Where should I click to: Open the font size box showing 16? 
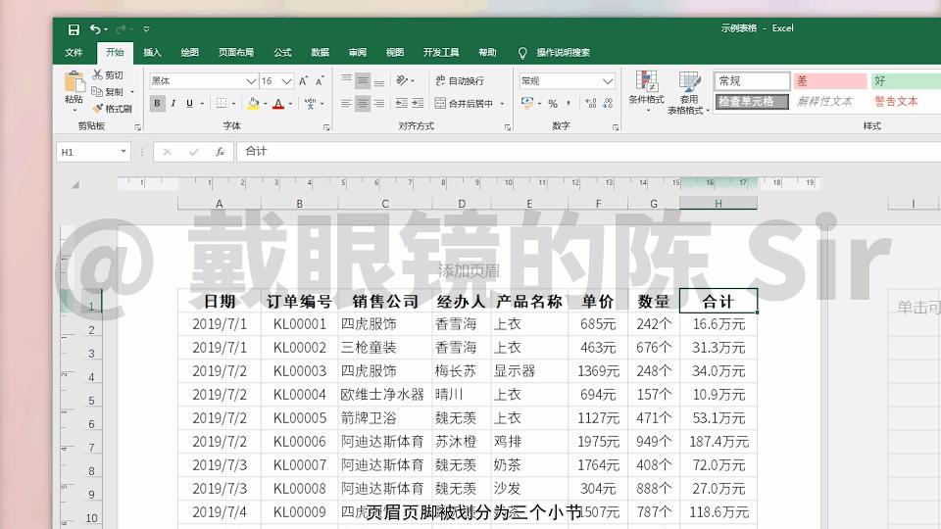(276, 80)
